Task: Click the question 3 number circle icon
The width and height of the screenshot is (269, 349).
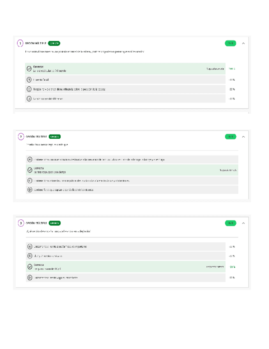Action: pyautogui.click(x=21, y=223)
